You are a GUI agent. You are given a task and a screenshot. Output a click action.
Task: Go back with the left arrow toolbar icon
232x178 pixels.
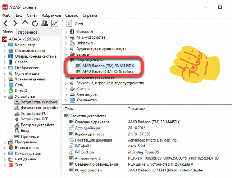coord(6,23)
